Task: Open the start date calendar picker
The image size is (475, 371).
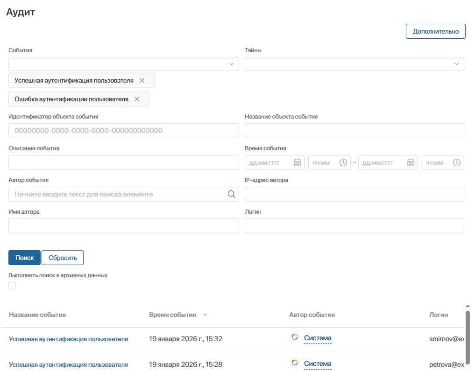Action: 297,162
